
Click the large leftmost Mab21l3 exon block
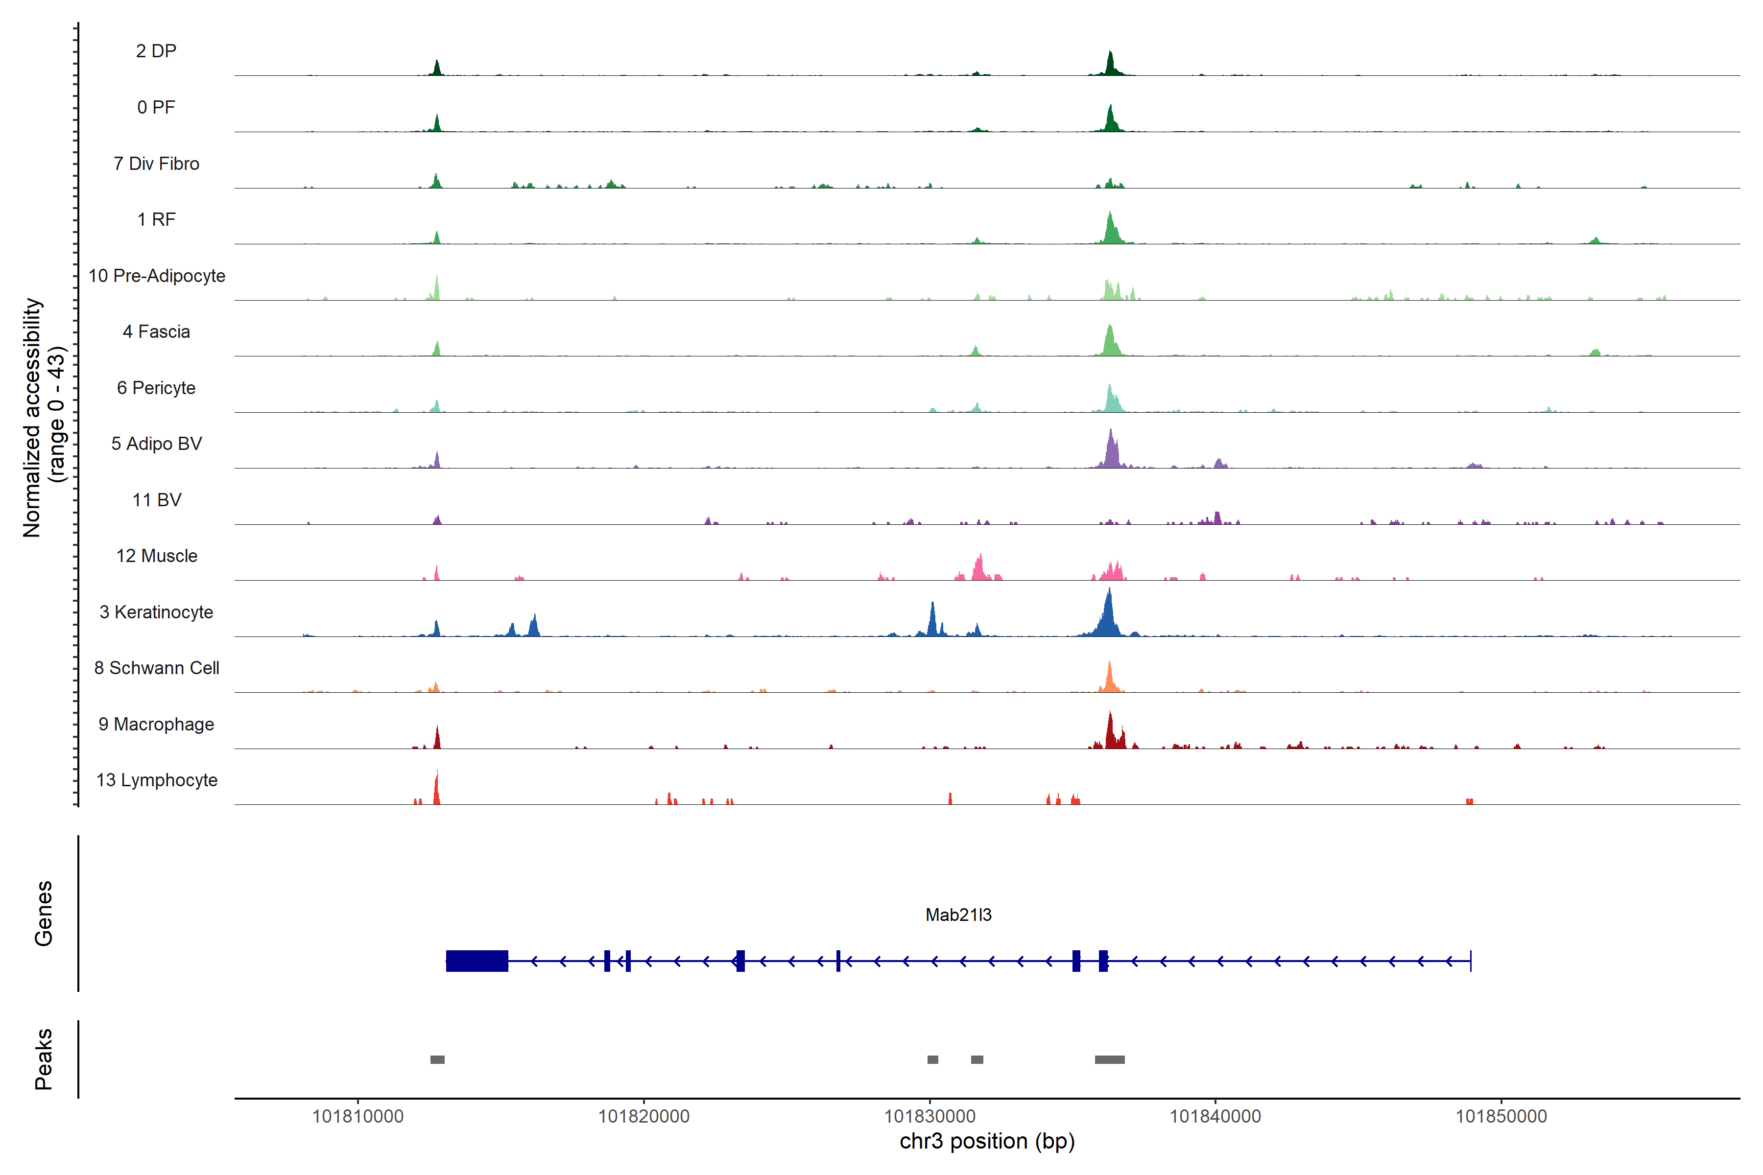[476, 961]
